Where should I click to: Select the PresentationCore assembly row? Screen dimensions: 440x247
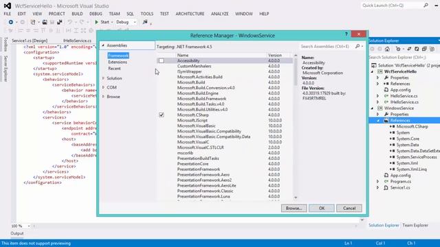tap(225, 164)
